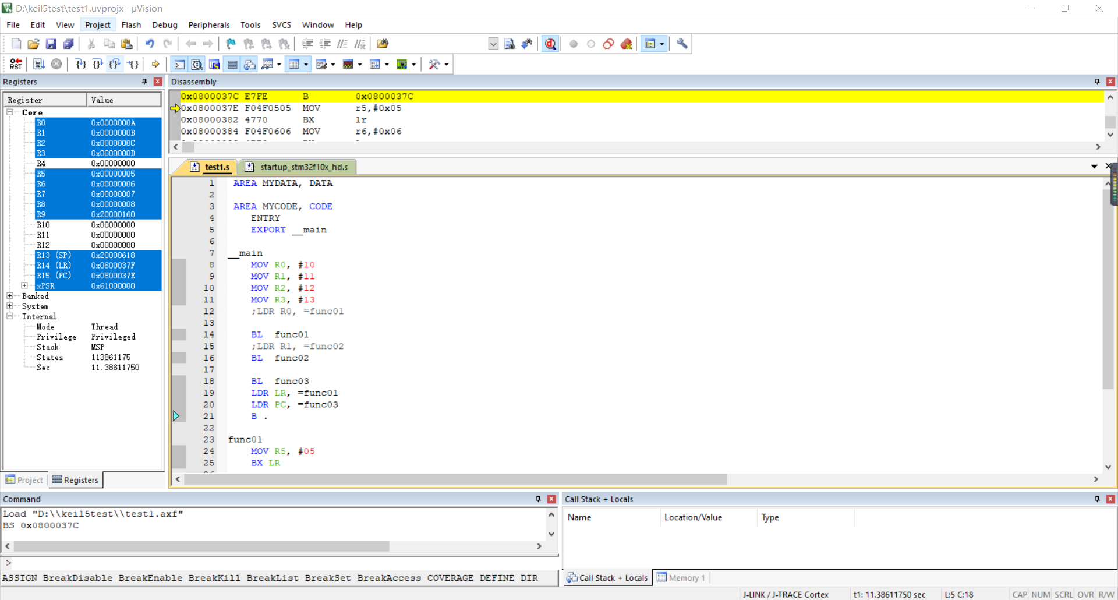Image resolution: width=1118 pixels, height=600 pixels.
Task: Click the Run to Cursor Line icon
Action: pyautogui.click(x=133, y=64)
